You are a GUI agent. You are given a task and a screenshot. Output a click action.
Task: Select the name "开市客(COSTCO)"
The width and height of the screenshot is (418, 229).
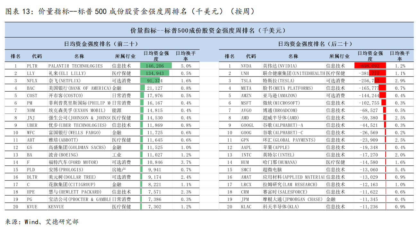(65, 96)
